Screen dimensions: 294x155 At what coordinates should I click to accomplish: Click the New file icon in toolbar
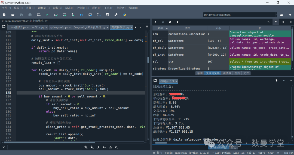coord(4,15)
